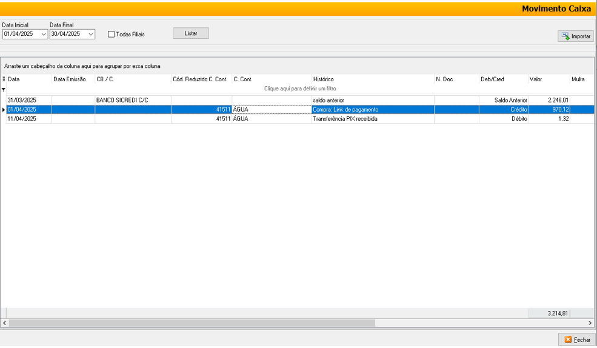The image size is (597, 348).
Task: Click the Listar button
Action: [190, 33]
